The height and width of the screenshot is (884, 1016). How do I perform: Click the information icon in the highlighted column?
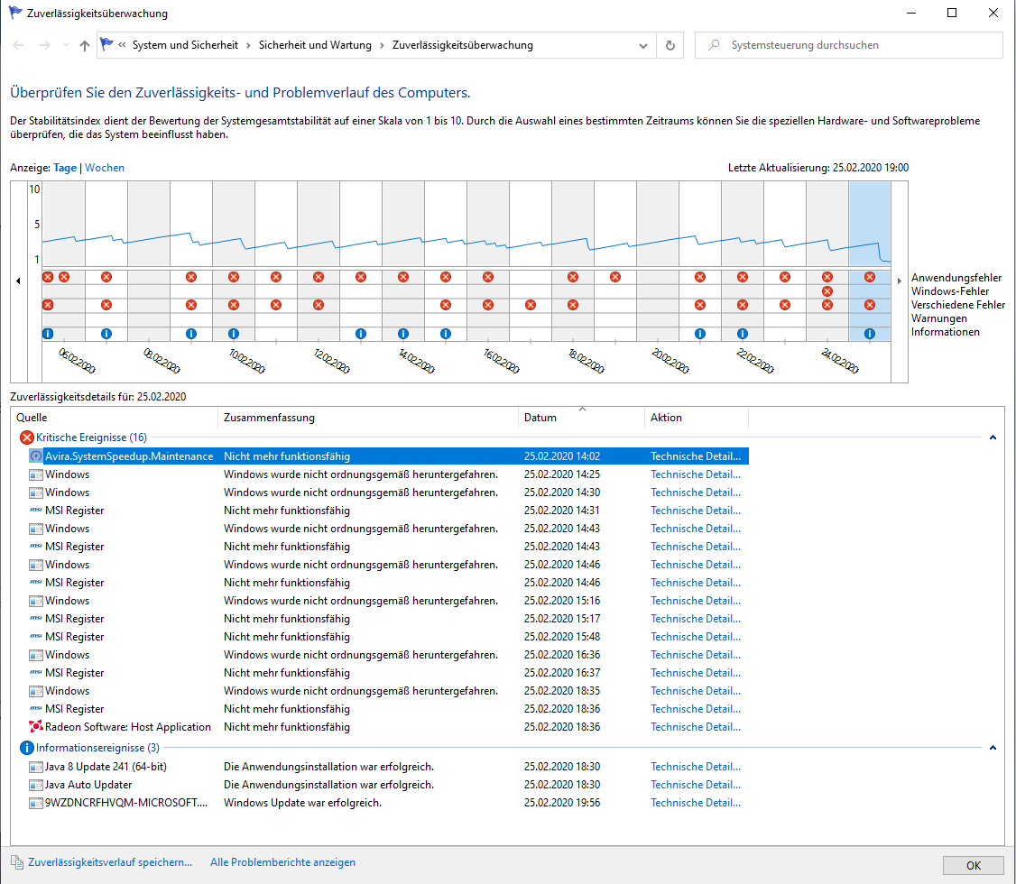pos(870,334)
